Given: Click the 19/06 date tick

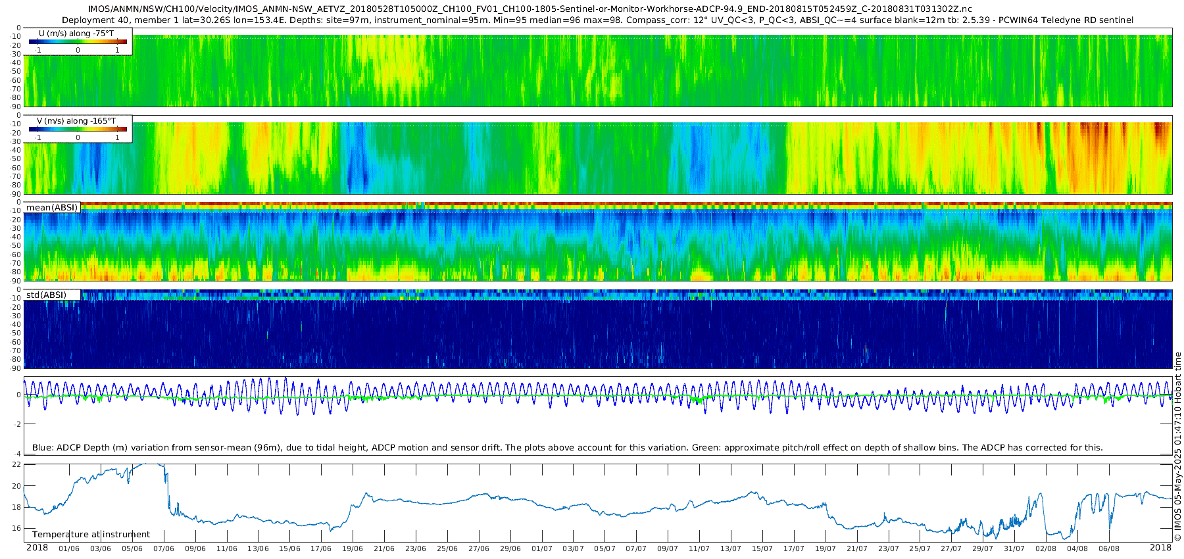Looking at the screenshot, I should pyautogui.click(x=352, y=548).
